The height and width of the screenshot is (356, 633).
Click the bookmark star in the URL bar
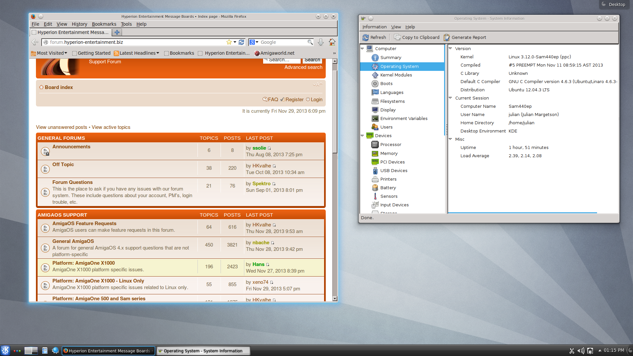(229, 42)
